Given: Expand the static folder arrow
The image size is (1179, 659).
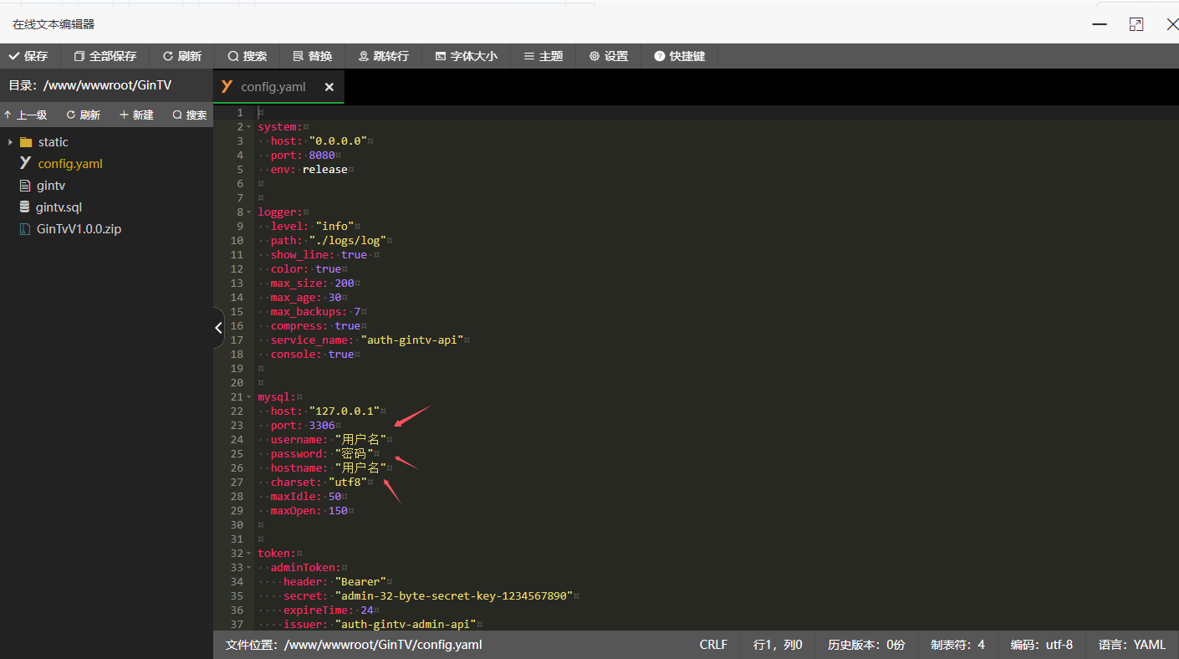Looking at the screenshot, I should tap(10, 142).
